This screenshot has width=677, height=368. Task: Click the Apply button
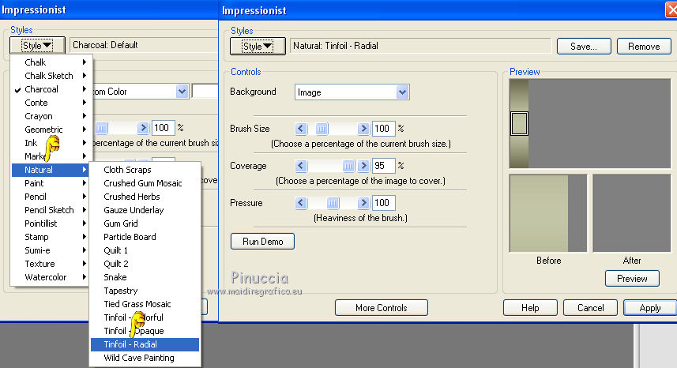650,308
